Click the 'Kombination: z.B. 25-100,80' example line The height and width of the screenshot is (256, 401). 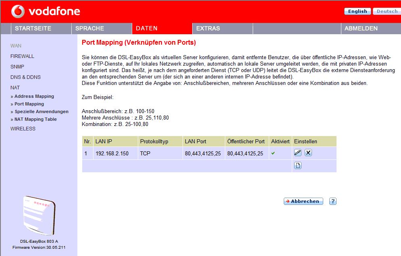click(115, 124)
